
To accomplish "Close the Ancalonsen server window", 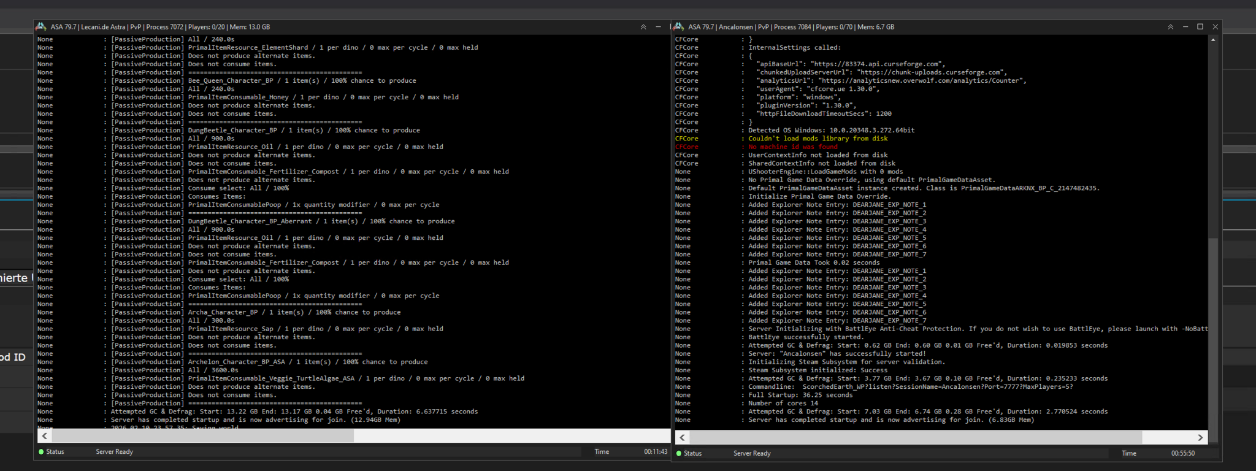I will [1215, 27].
